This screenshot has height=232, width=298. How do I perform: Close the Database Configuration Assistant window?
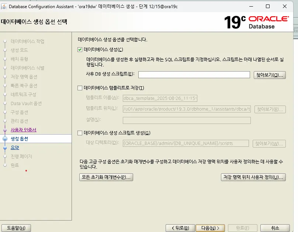(x=284, y=7)
